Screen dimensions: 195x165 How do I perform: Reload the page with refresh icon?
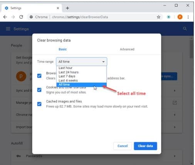click(21, 17)
